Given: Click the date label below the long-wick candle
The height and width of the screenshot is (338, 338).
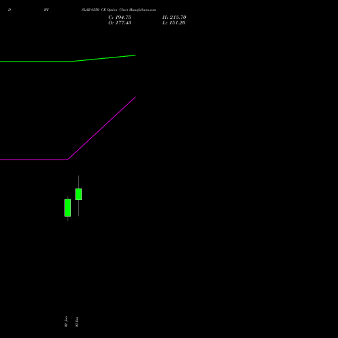Looking at the screenshot, I should tap(77, 322).
